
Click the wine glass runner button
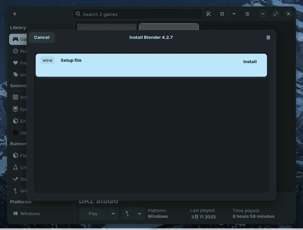pos(127,213)
